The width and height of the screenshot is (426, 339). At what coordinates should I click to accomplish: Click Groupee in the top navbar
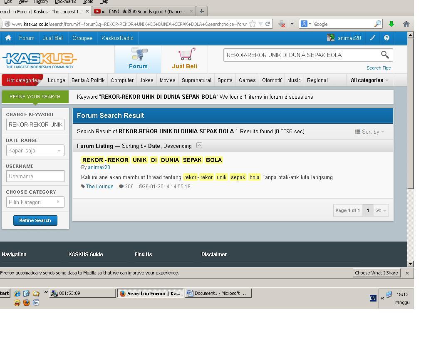[82, 38]
